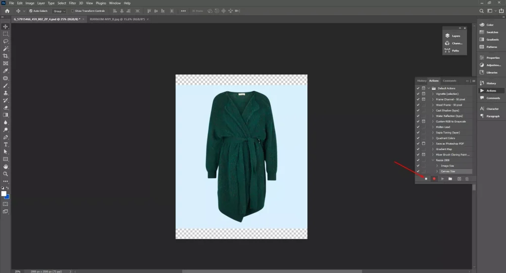Expand the Image Size action step
Viewport: 506px width, 273px height.
pos(437,166)
